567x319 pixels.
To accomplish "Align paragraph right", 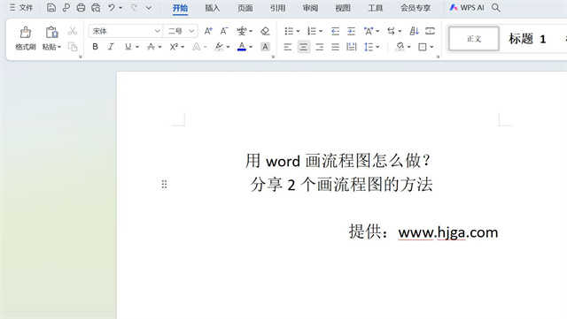I will (320, 47).
